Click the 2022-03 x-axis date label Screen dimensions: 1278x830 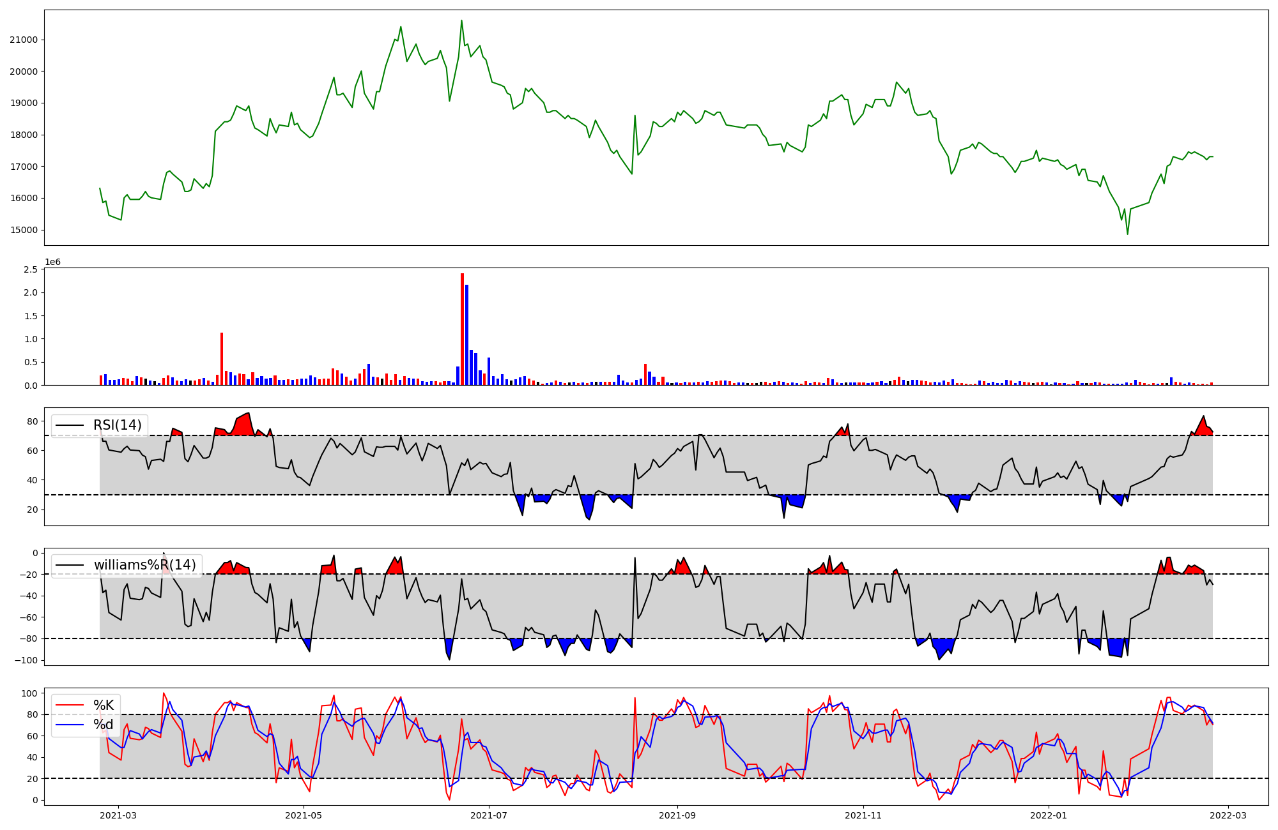(1228, 815)
